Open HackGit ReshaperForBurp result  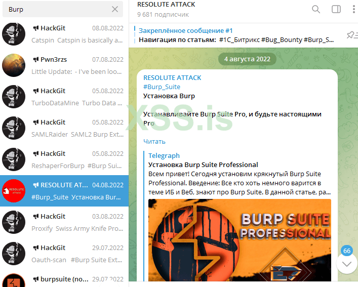point(64,159)
